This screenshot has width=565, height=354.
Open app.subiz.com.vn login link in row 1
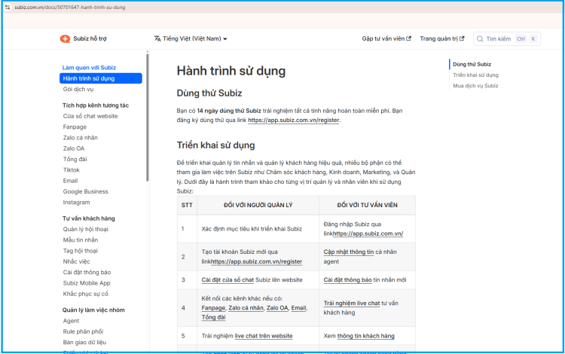tap(368, 233)
